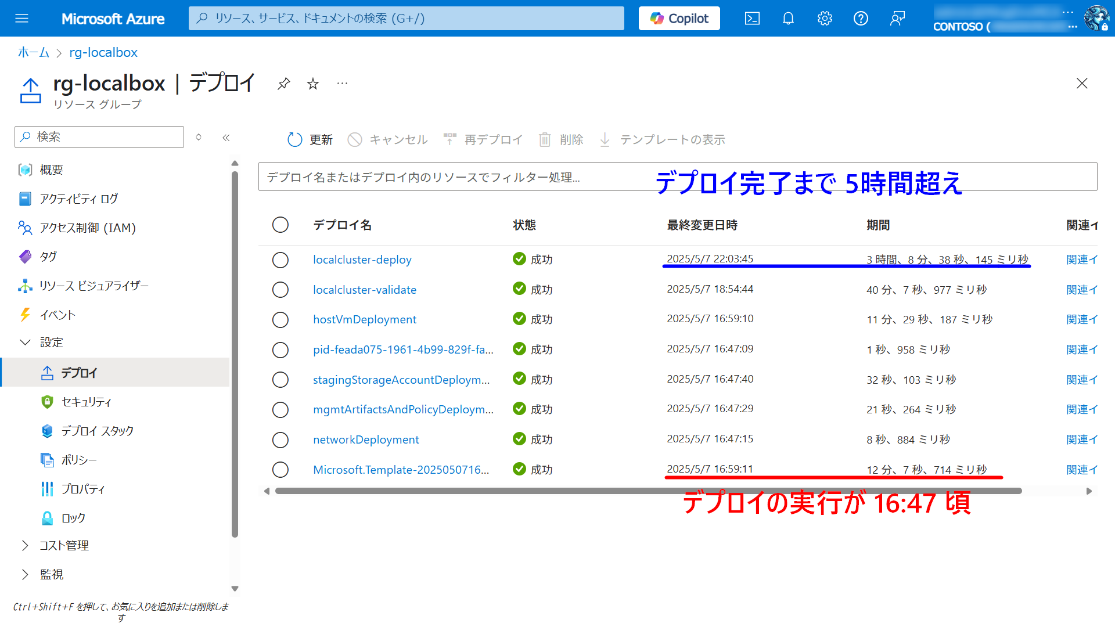Viewport: 1115px width, 627px height.
Task: Open アクティビティ ログ in the sidebar
Action: point(78,199)
